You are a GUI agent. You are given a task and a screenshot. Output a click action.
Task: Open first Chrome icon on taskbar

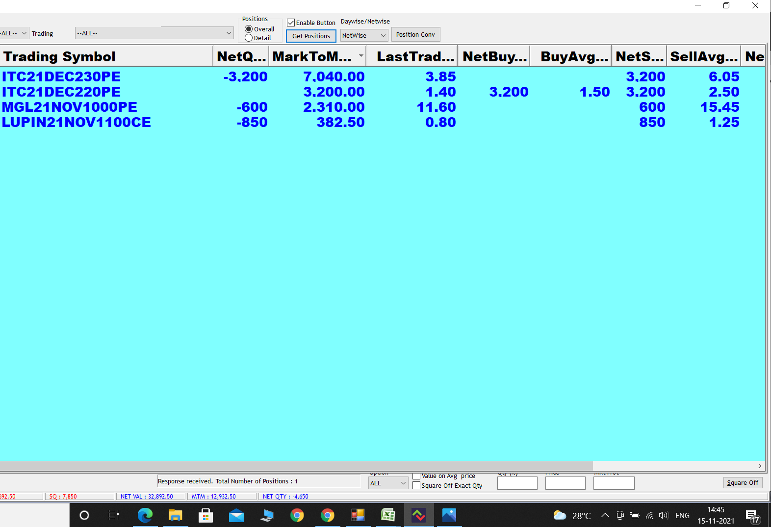[297, 515]
